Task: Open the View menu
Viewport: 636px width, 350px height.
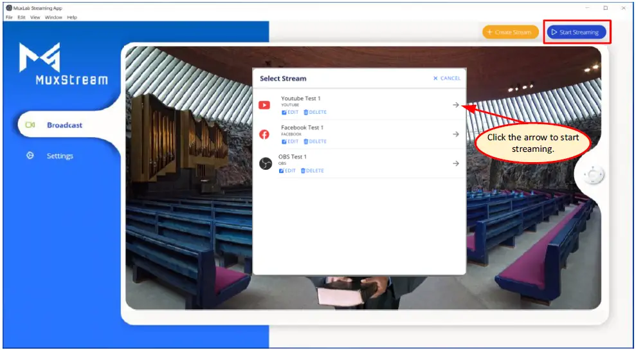Action: coord(35,17)
